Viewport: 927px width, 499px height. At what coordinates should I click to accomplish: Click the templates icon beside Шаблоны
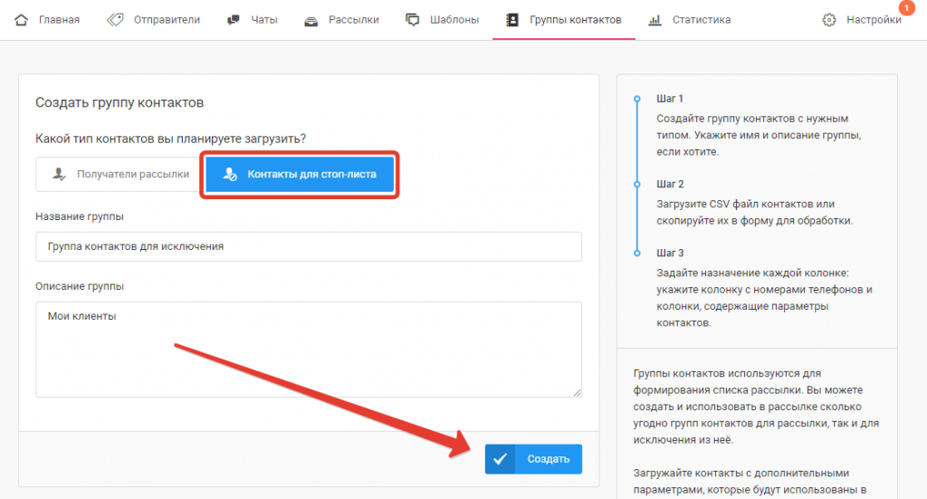(413, 20)
